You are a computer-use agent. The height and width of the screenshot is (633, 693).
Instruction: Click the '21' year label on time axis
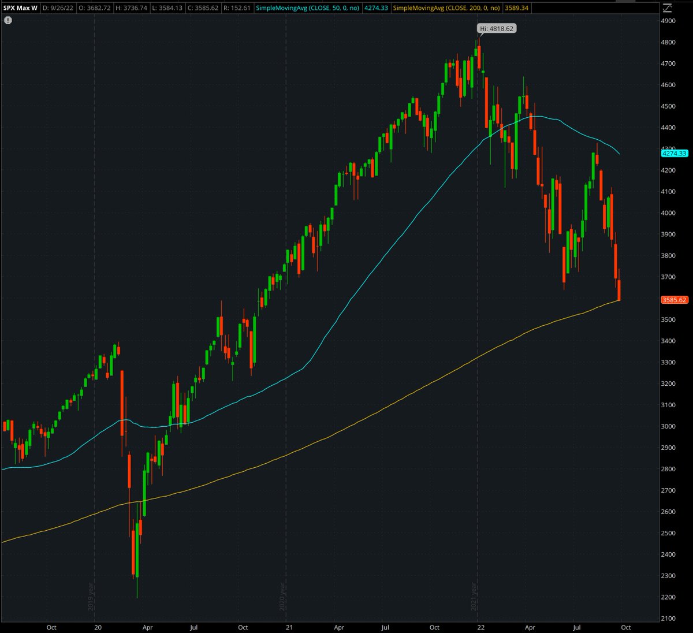click(x=289, y=627)
